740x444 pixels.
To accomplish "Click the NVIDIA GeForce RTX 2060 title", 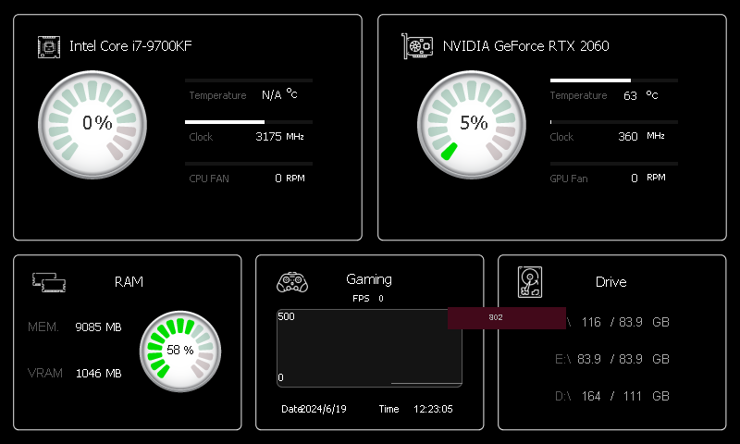I will coord(525,46).
